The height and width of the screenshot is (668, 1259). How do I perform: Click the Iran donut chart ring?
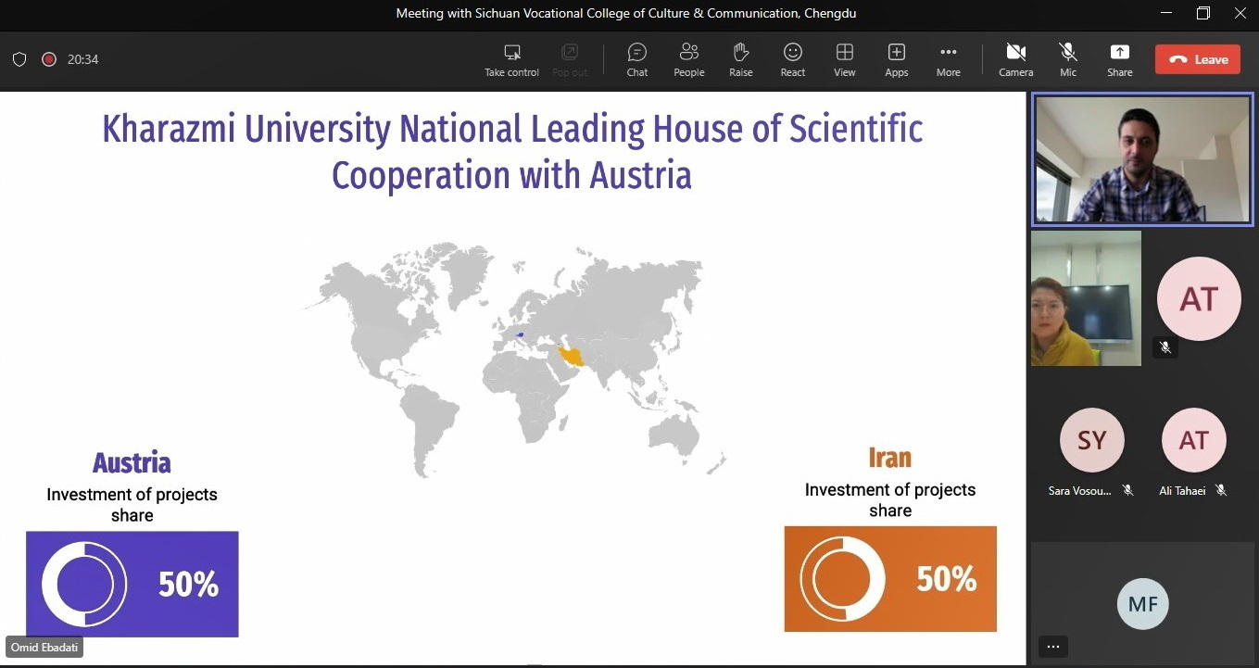coord(843,579)
